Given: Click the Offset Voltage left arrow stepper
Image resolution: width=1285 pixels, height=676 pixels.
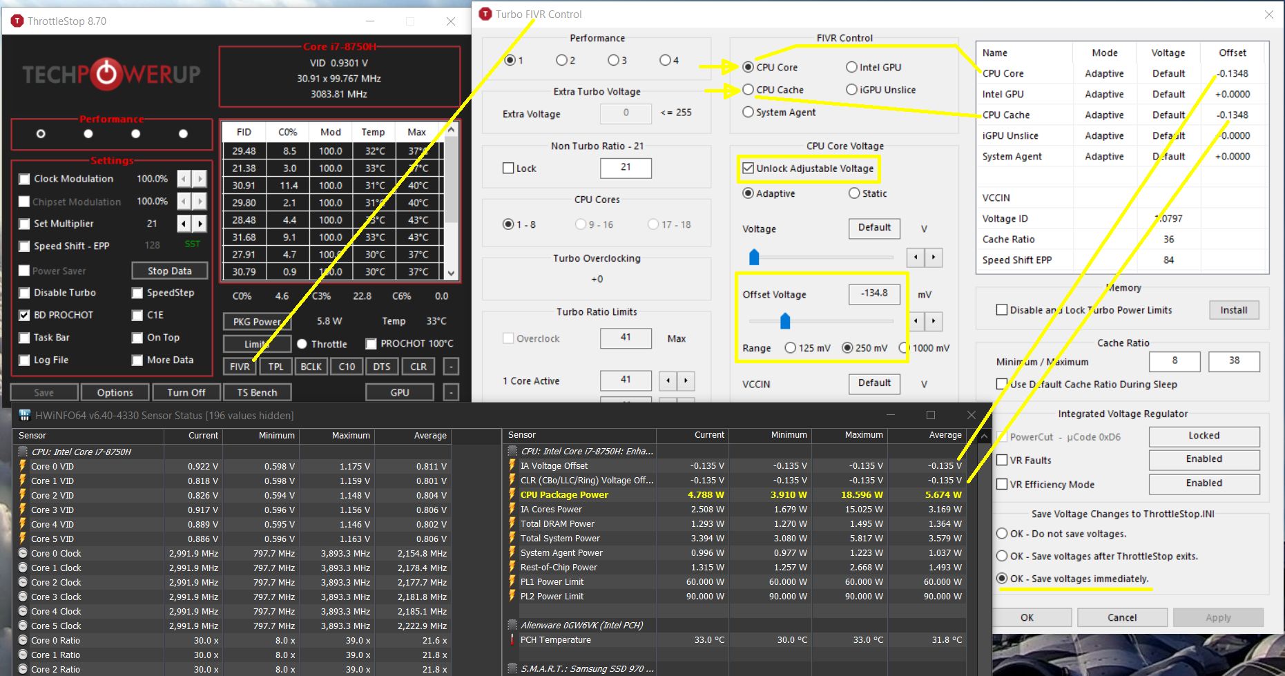Looking at the screenshot, I should pyautogui.click(x=916, y=321).
